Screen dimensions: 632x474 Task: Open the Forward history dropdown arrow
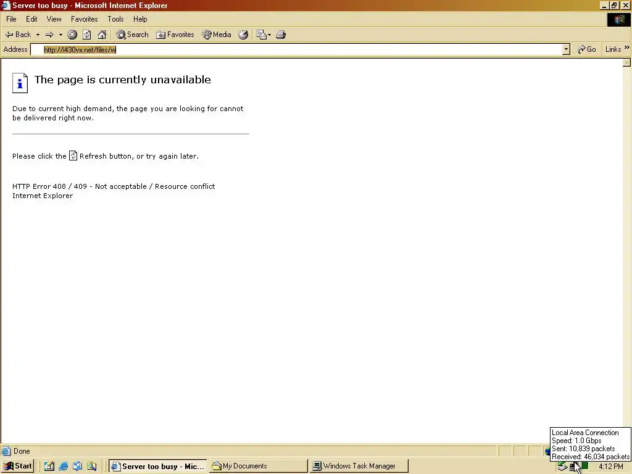click(60, 35)
